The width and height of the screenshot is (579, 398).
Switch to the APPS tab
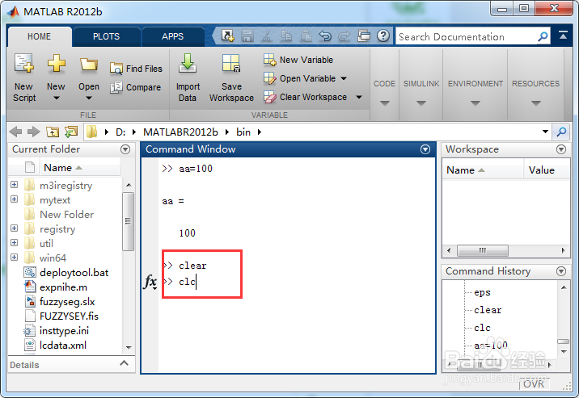click(172, 36)
